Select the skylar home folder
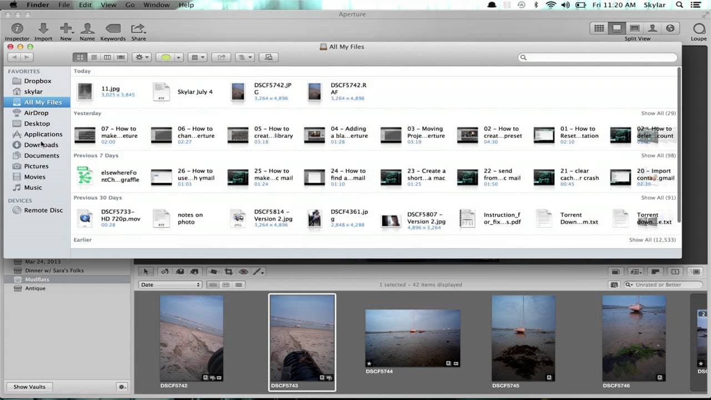Screen dimensions: 711x400 pos(33,92)
